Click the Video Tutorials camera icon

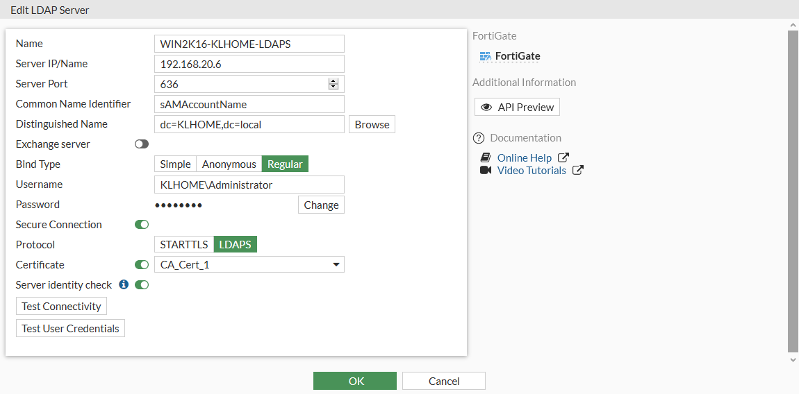pyautogui.click(x=486, y=171)
